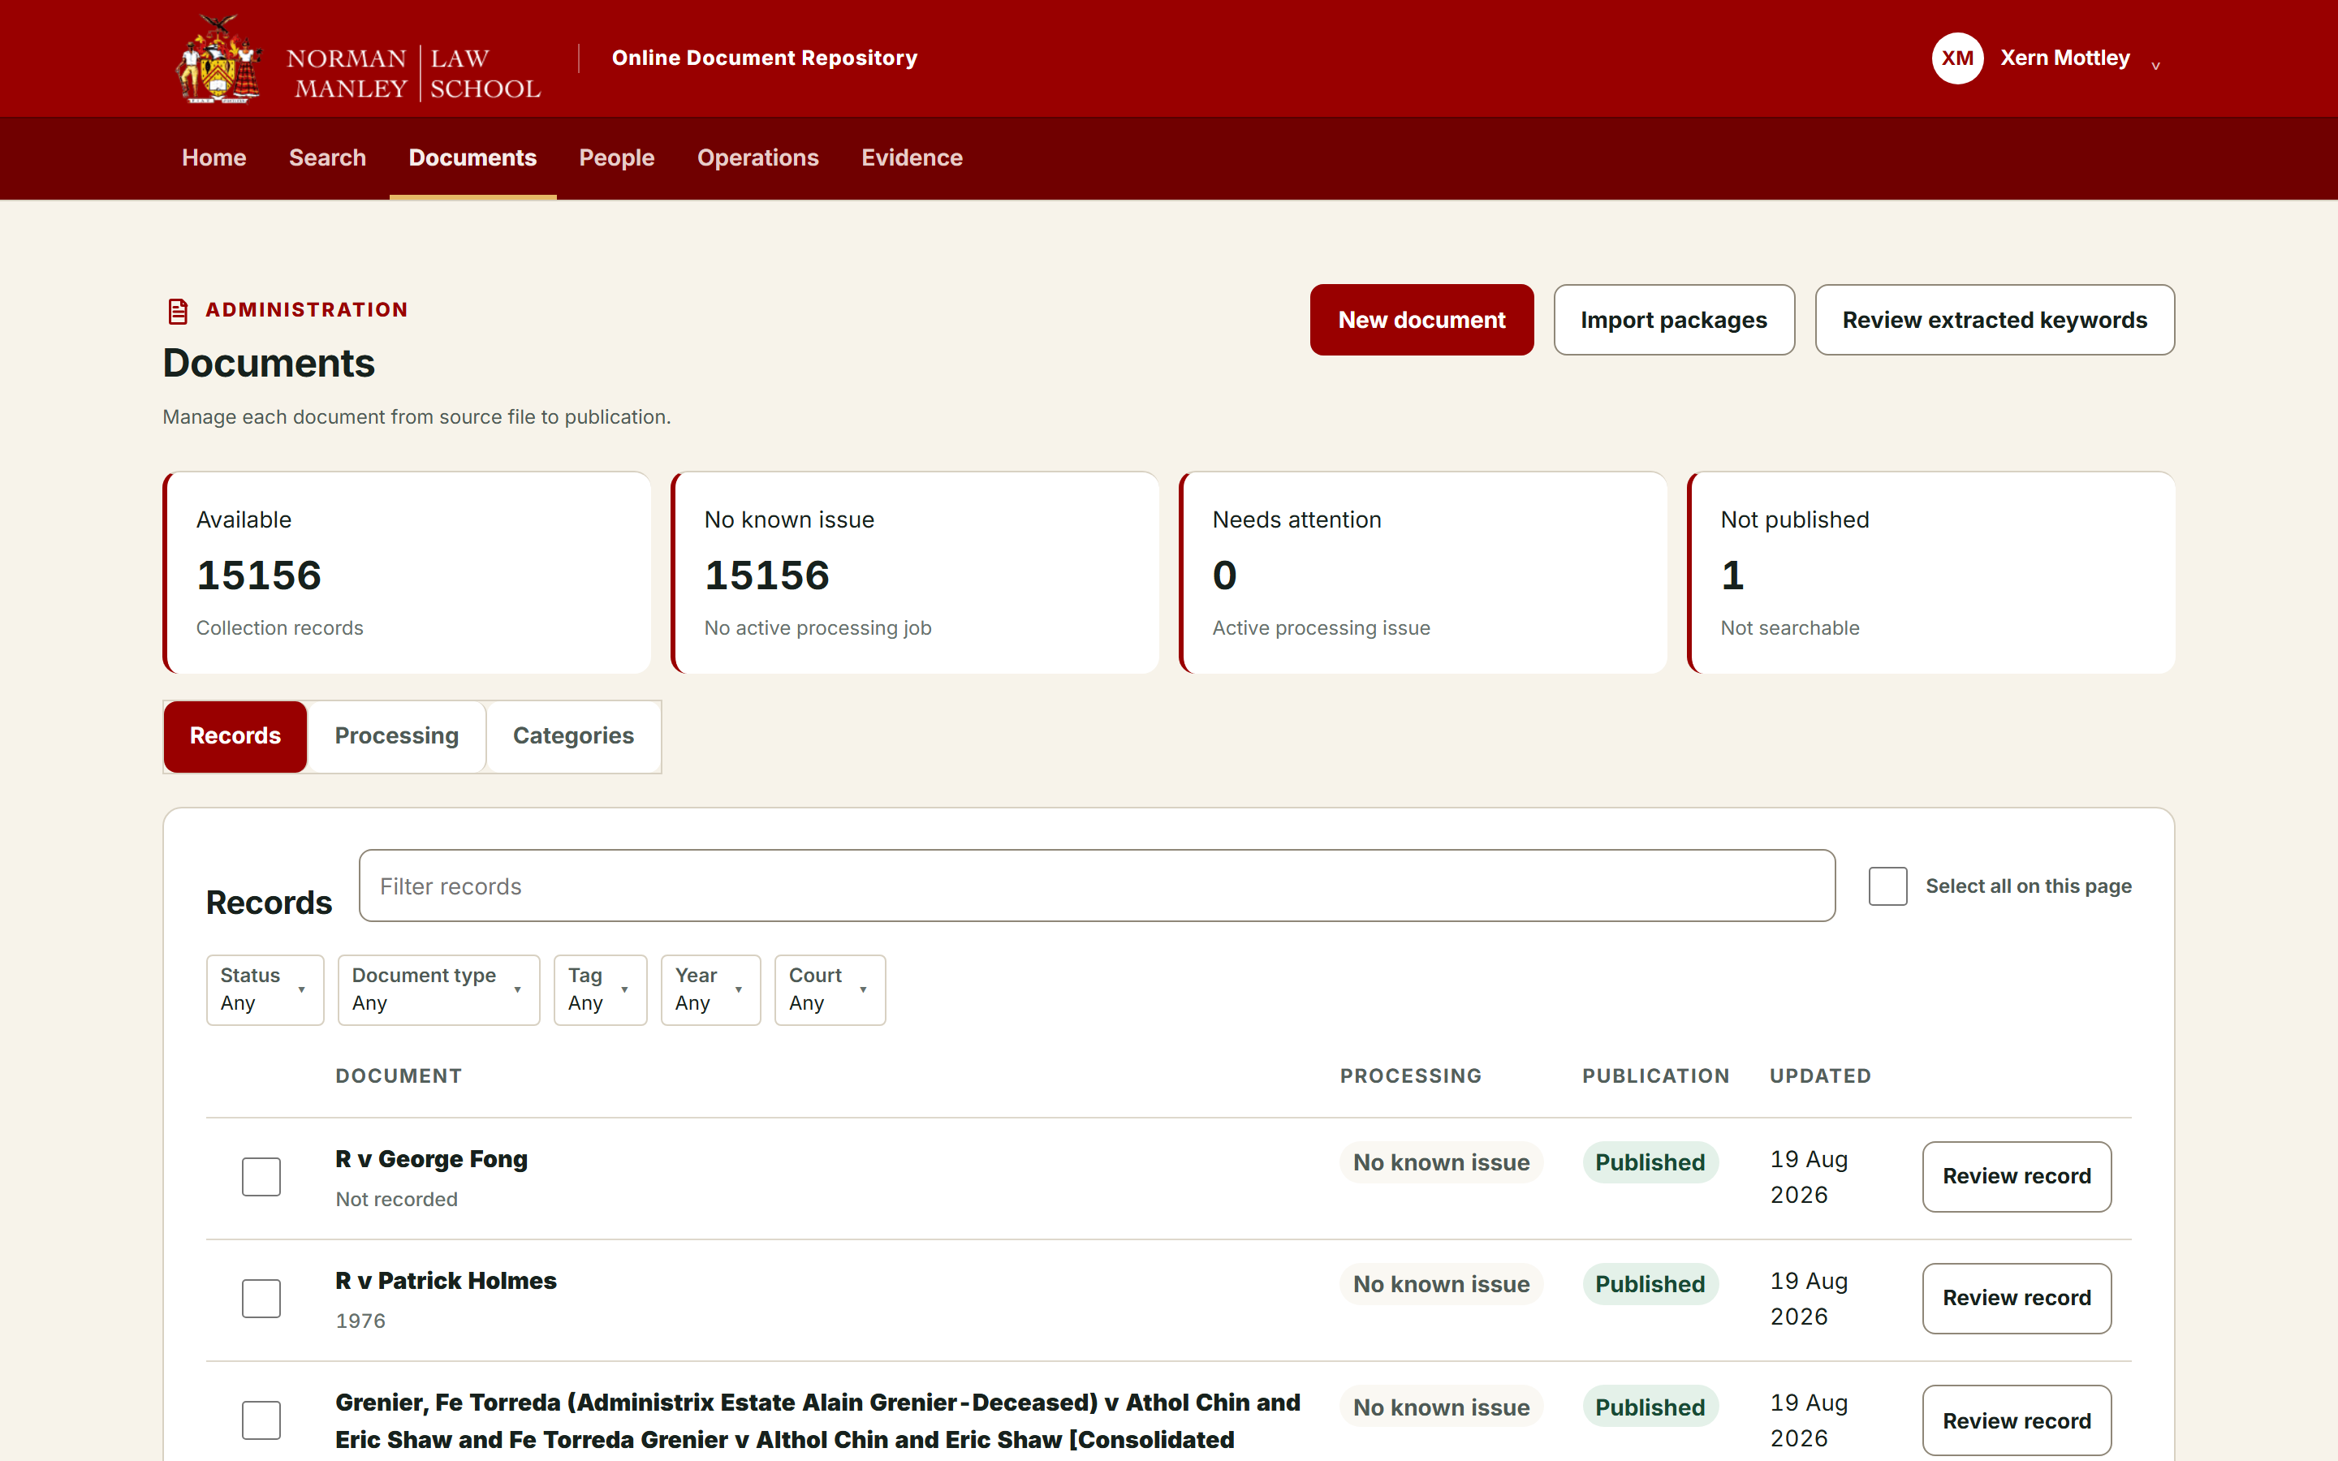This screenshot has width=2338, height=1461.
Task: Click the Published badge for R v George Fong
Action: coord(1650,1162)
